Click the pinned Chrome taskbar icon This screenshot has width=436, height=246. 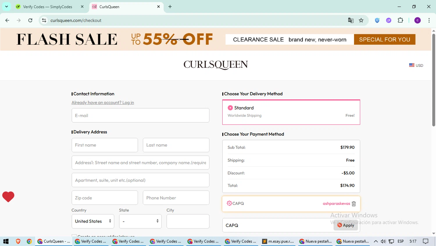[x=29, y=241]
